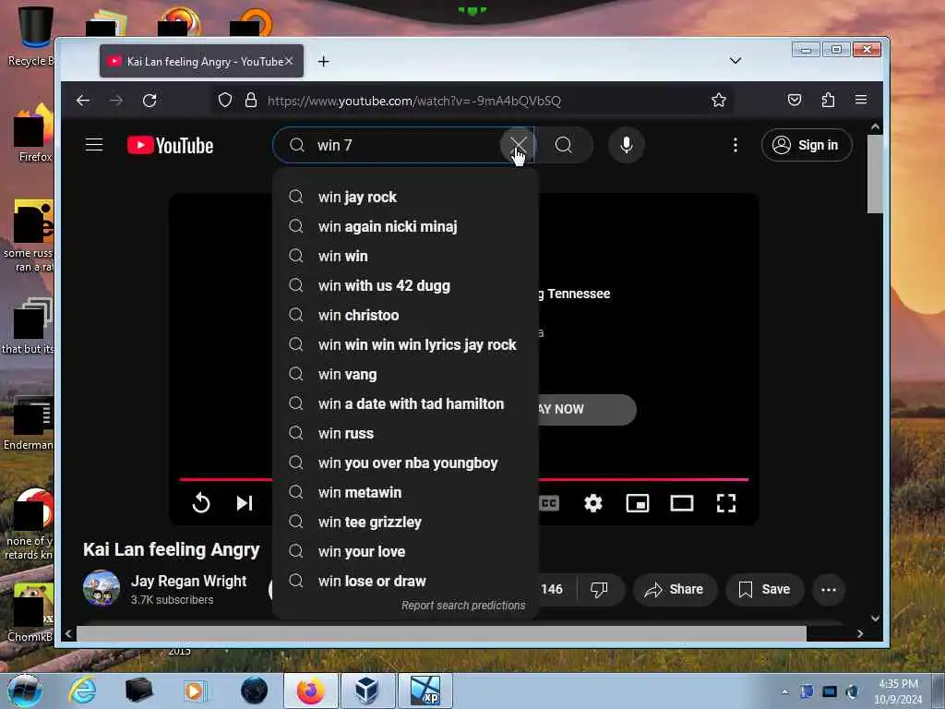This screenshot has width=945, height=709.
Task: Select suggestion win lose or draw
Action: (405, 581)
